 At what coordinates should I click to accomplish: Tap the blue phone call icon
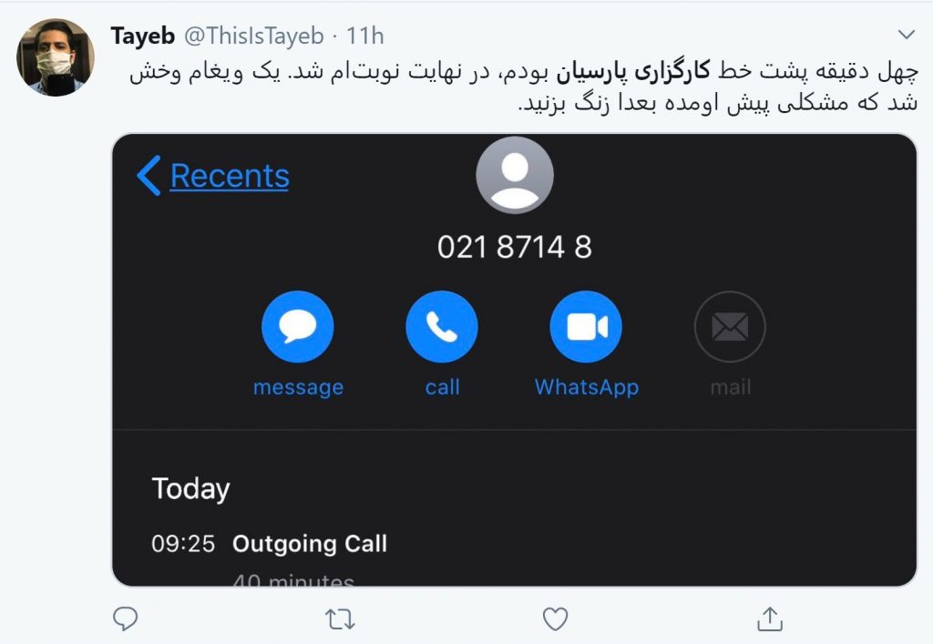[442, 326]
